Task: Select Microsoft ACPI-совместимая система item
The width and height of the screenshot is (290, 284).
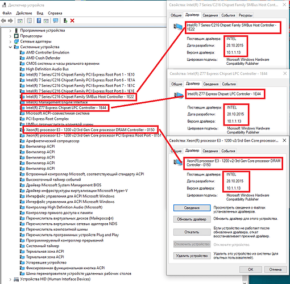Action: pos(57,113)
